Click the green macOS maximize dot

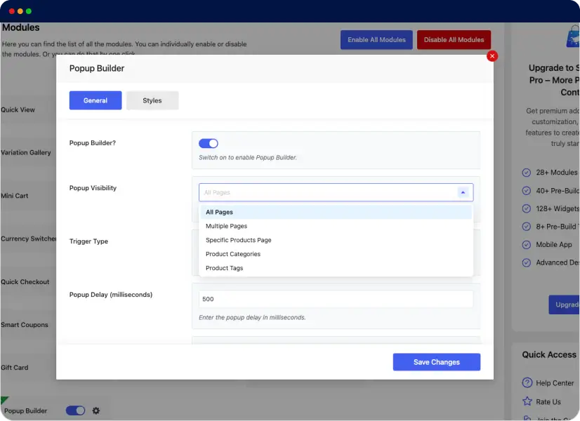coord(29,11)
